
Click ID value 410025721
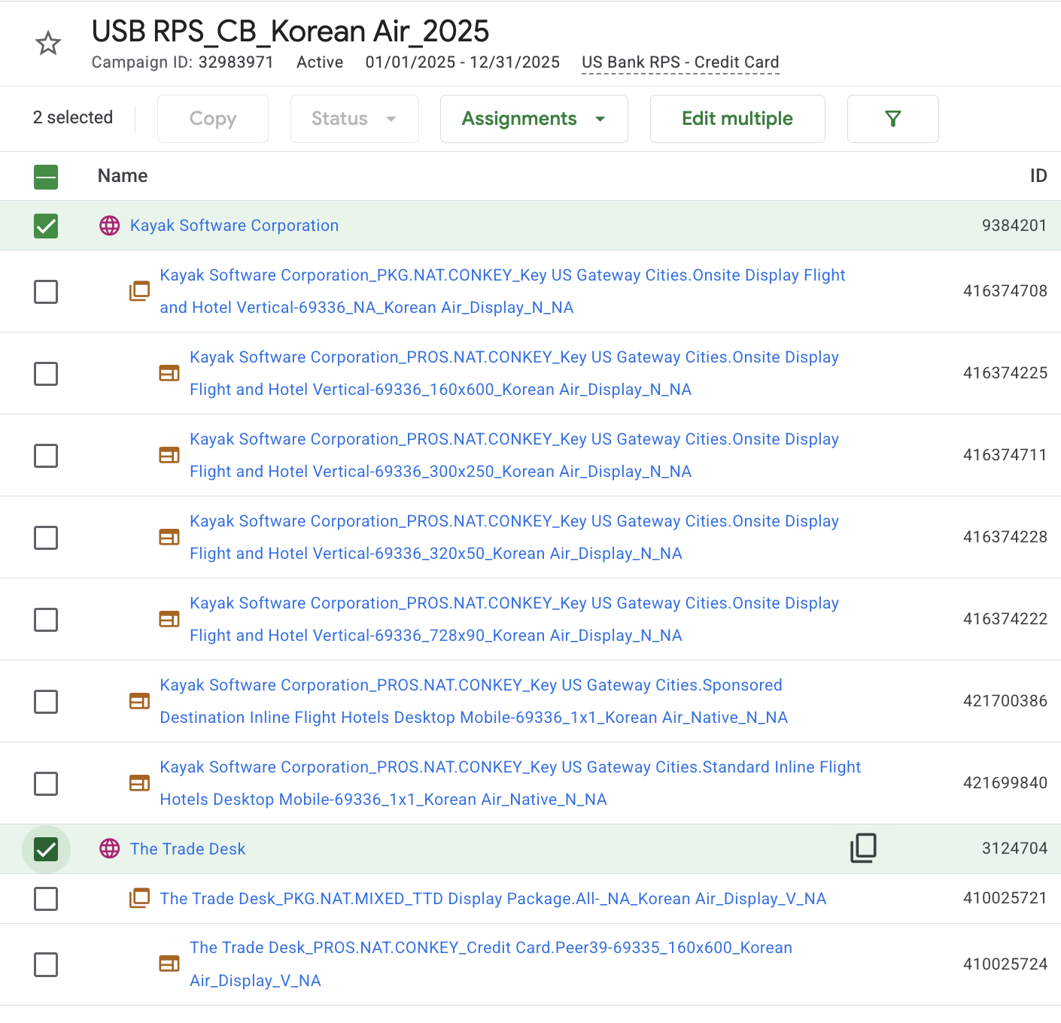pyautogui.click(x=1005, y=898)
